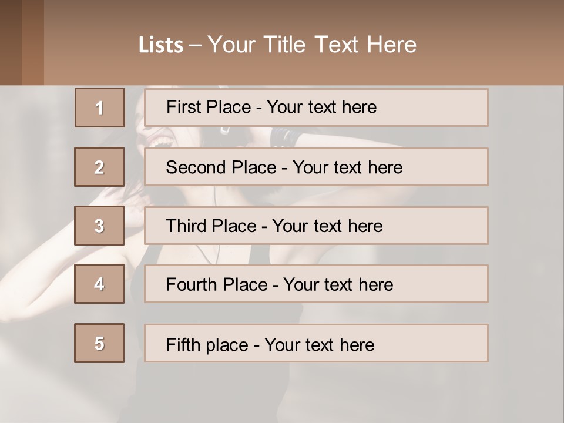
Task: Select the lighter brown vertical accent strip
Action: [33, 42]
